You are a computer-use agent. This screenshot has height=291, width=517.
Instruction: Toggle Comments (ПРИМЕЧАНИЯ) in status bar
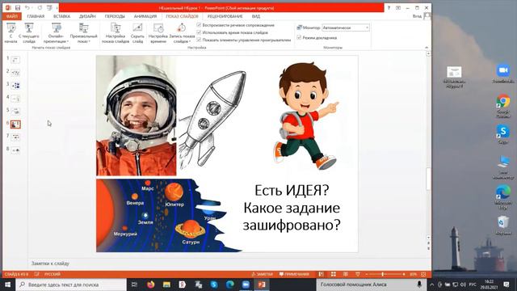pos(294,274)
